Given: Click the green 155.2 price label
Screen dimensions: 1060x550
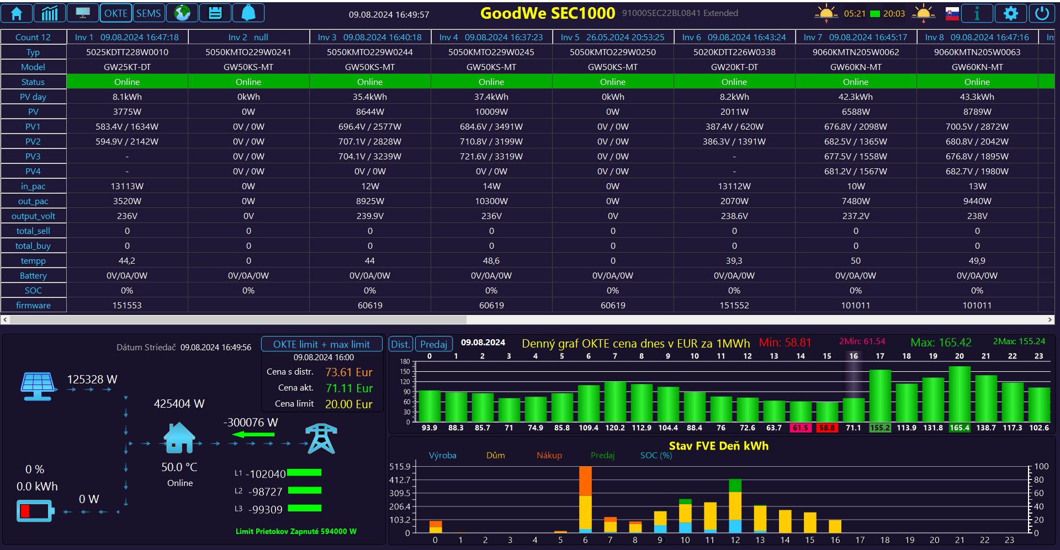Looking at the screenshot, I should tap(880, 428).
